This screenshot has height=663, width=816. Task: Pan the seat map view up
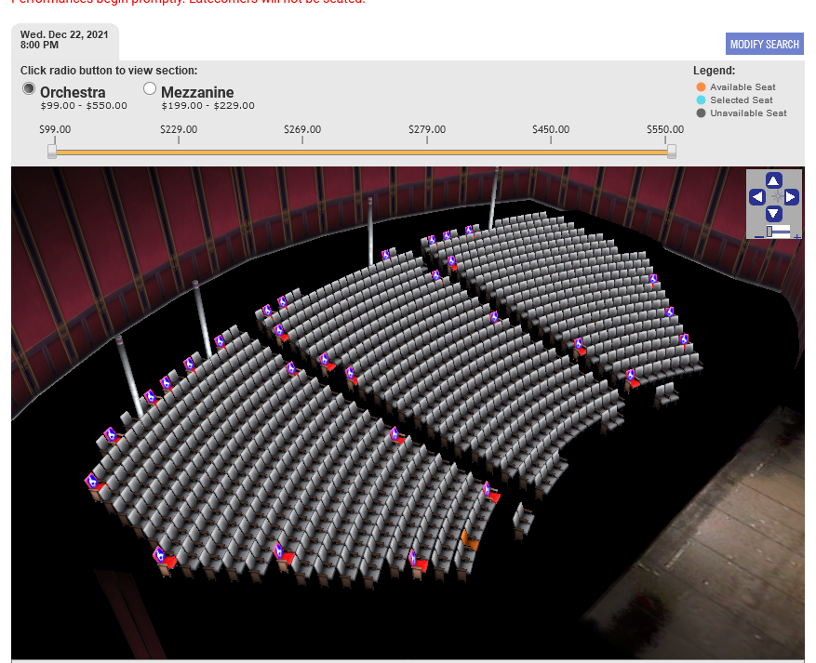[x=773, y=180]
